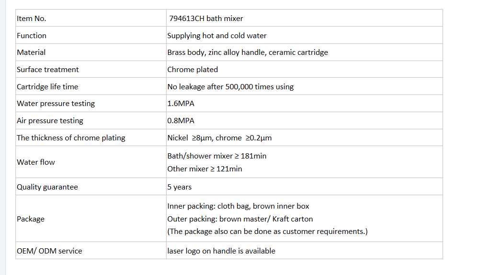Select the '794613CH bath mixer' cell
This screenshot has width=491, height=275.
[x=206, y=19]
